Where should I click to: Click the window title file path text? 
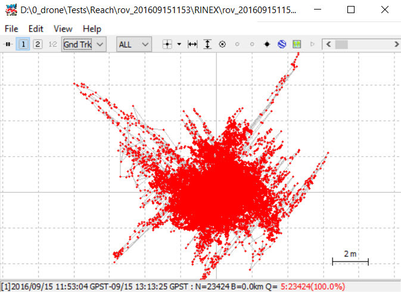click(x=158, y=10)
